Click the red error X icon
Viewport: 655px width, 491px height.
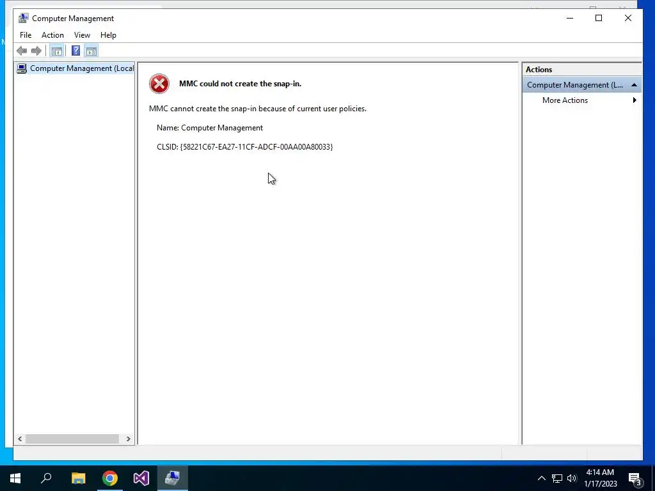(159, 84)
